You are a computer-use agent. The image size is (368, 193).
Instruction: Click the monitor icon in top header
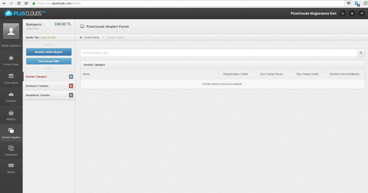point(343,13)
